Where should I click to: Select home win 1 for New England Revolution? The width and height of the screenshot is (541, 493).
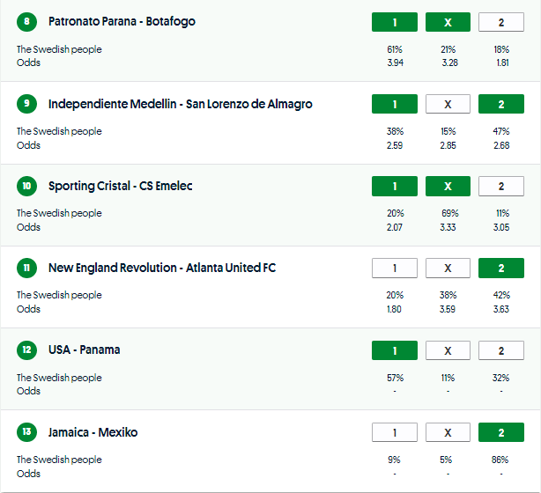click(395, 268)
